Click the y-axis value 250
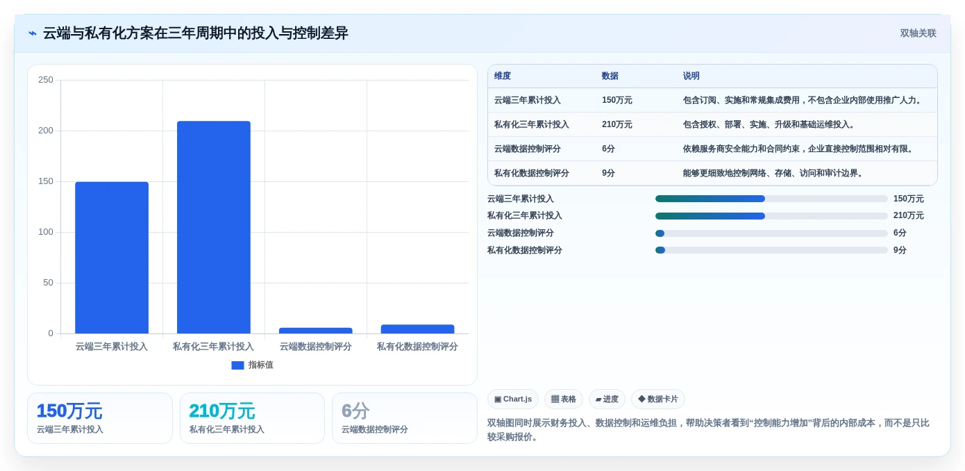965x471 pixels. 46,80
